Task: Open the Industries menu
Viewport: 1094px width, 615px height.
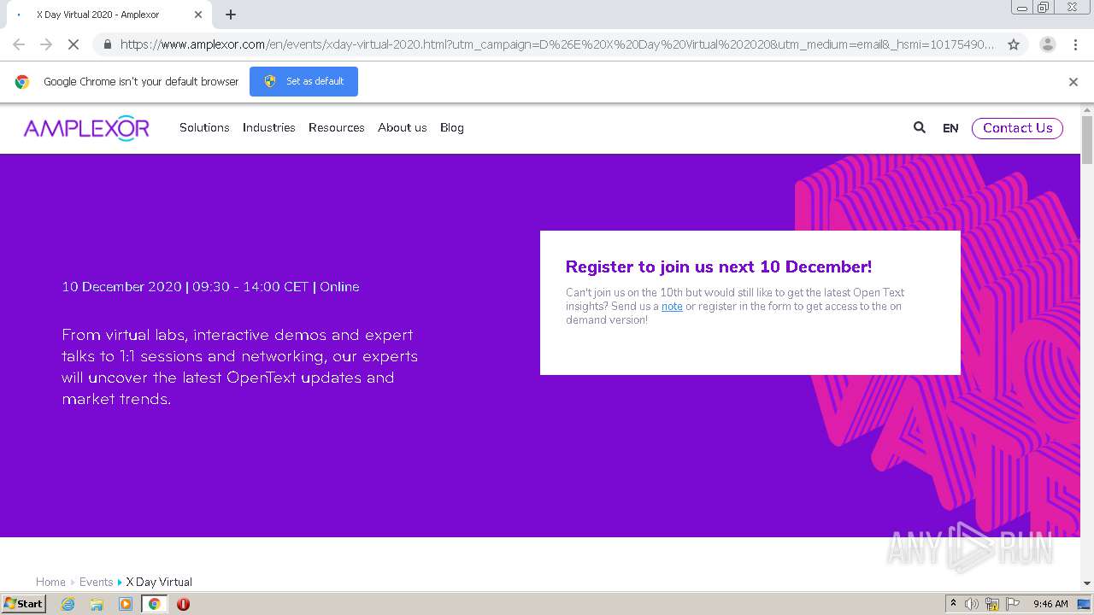Action: coord(269,127)
